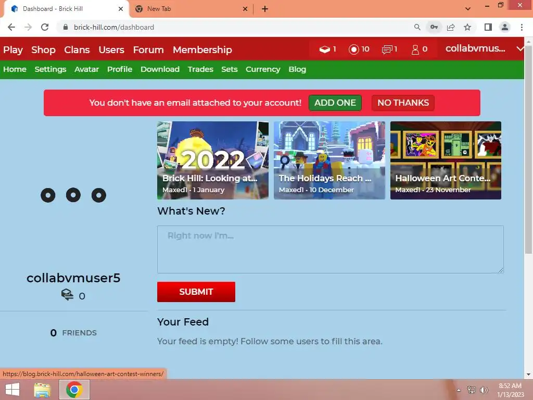Open the Profile page link
This screenshot has height=400, width=533.
[120, 69]
